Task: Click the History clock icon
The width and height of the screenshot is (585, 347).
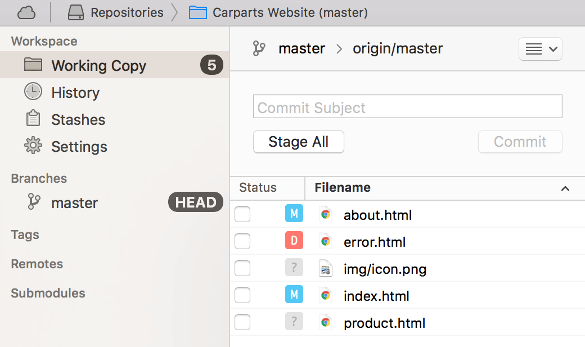Action: tap(33, 92)
